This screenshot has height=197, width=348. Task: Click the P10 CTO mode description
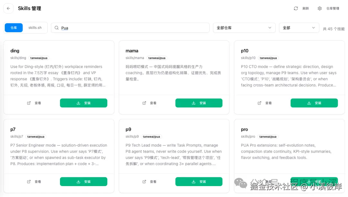click(289, 76)
